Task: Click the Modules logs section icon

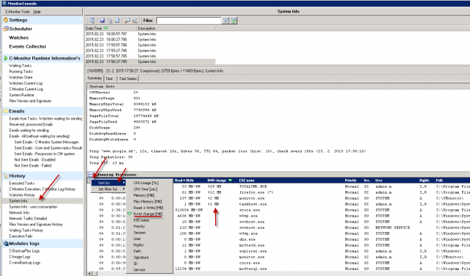Action: click(6, 244)
